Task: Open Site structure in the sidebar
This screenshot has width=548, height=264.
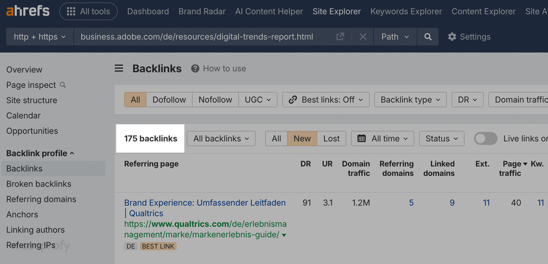Action: 32,100
